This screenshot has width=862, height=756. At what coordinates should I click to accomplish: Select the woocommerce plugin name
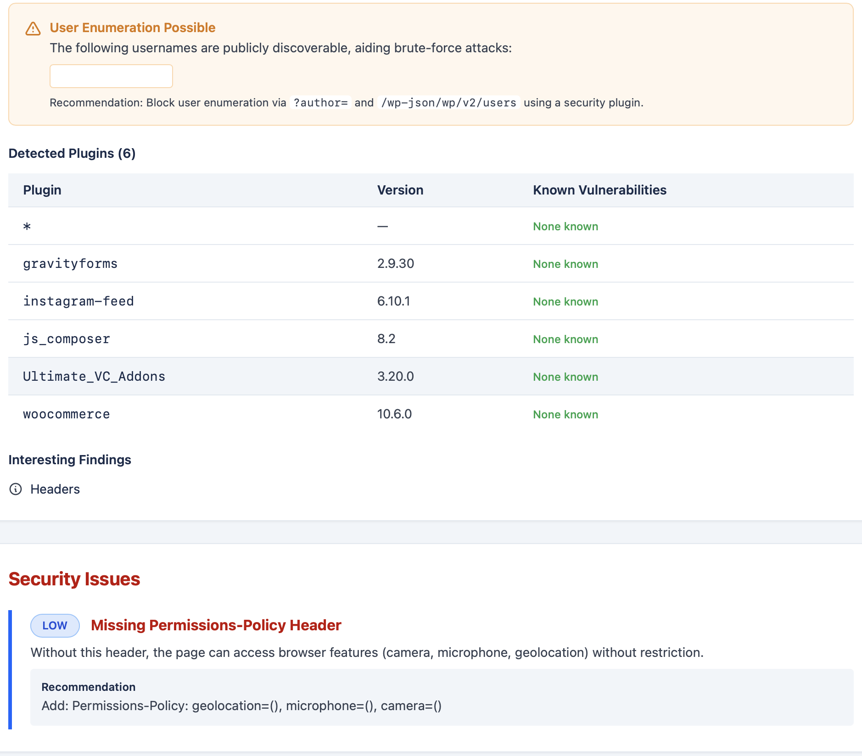coord(67,414)
